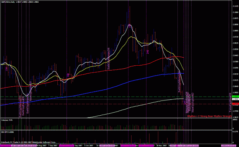Viewport: 239px width, 147px height.
Task: Click the Aug 2007 date on time axis
Action: [41, 145]
